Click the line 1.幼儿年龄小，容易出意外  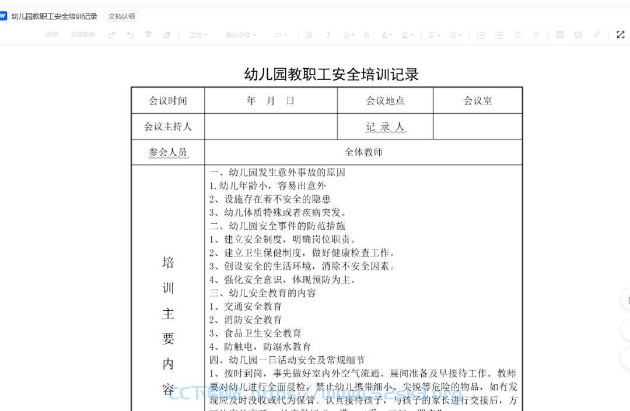[268, 186]
